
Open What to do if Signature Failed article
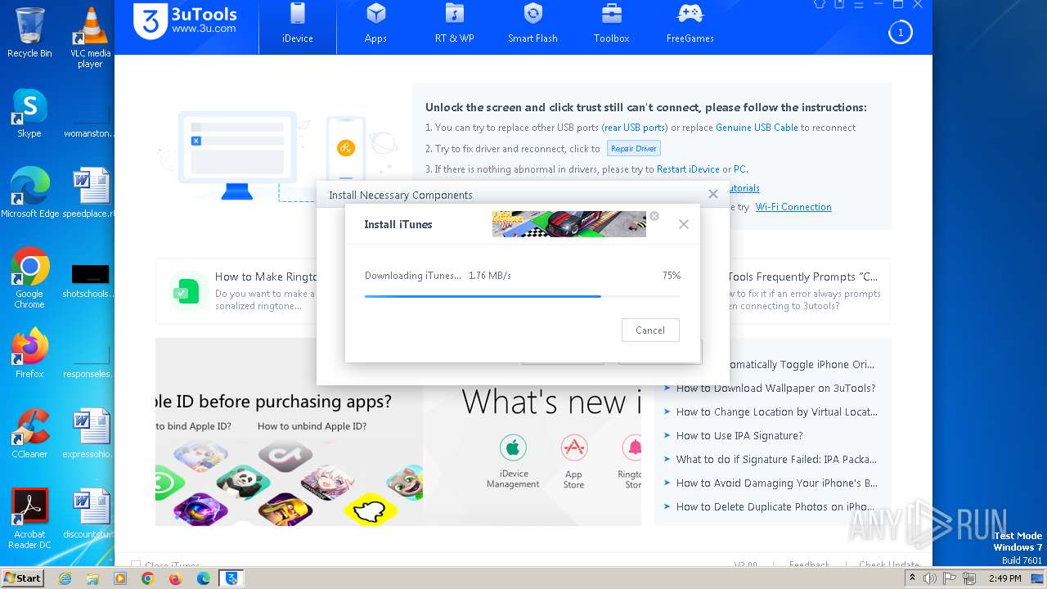click(x=776, y=460)
